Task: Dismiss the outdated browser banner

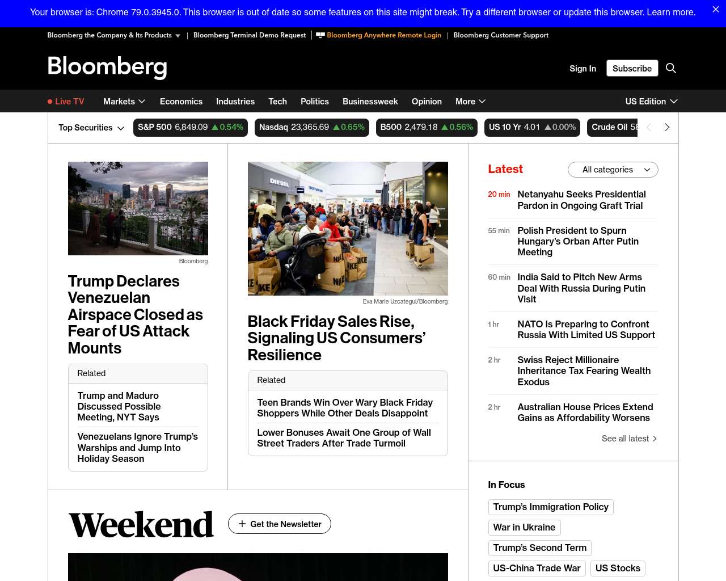Action: (716, 10)
